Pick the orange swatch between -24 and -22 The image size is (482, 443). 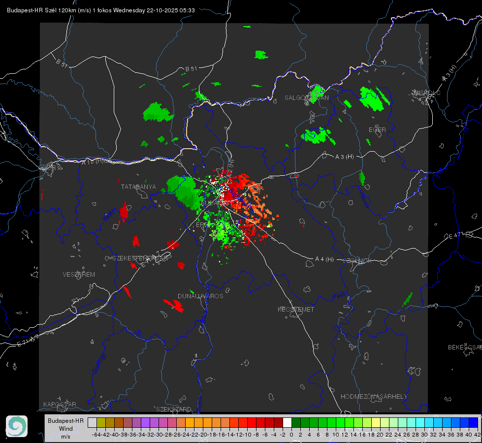point(190,422)
